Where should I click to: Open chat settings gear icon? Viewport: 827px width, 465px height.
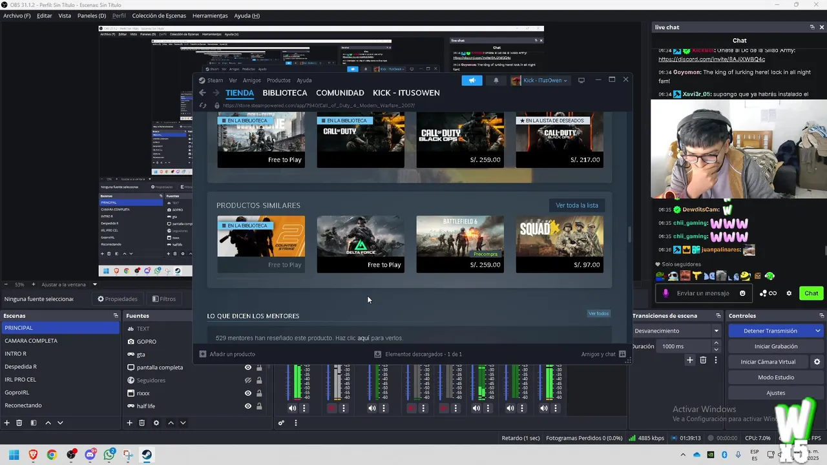click(789, 293)
